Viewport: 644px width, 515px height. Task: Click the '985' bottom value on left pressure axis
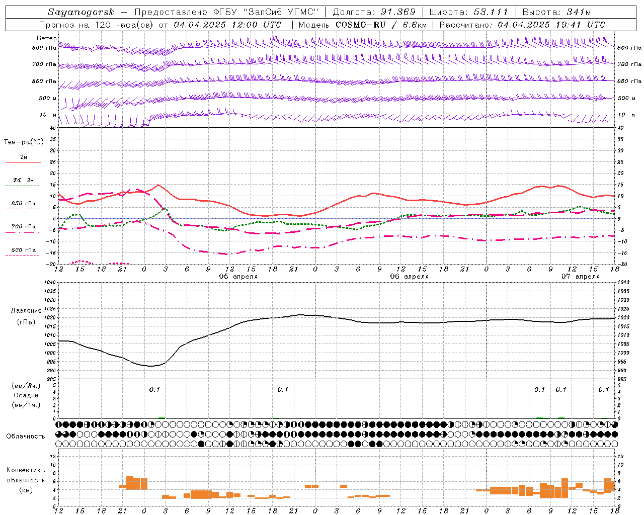pos(51,379)
